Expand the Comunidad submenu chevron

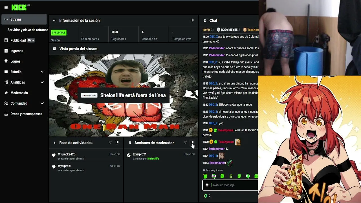point(42,103)
